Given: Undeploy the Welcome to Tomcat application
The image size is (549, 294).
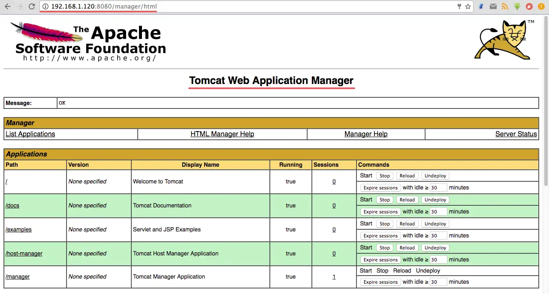Looking at the screenshot, I should [x=435, y=176].
